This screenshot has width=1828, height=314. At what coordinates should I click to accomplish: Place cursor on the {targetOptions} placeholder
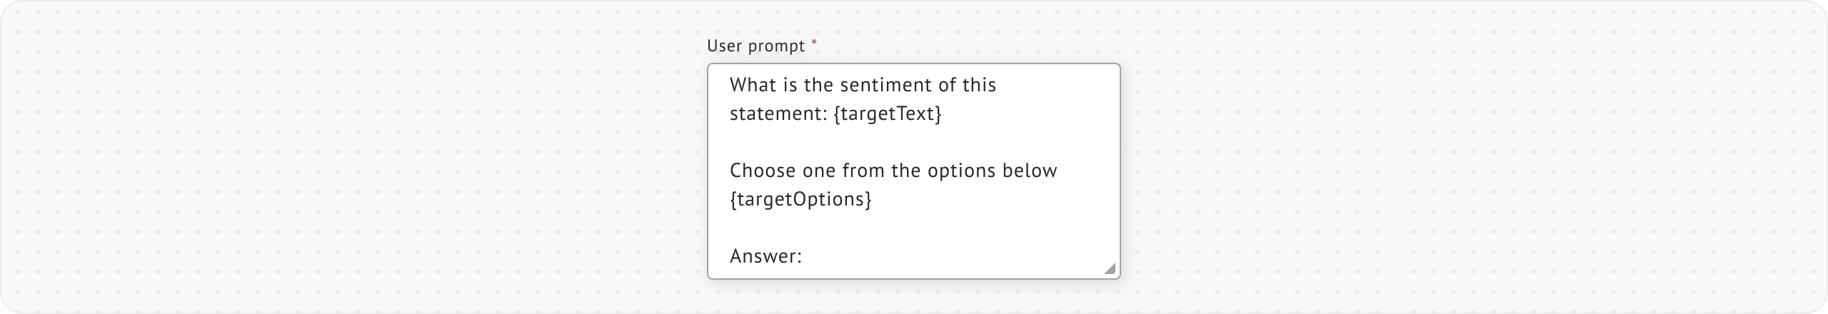800,199
